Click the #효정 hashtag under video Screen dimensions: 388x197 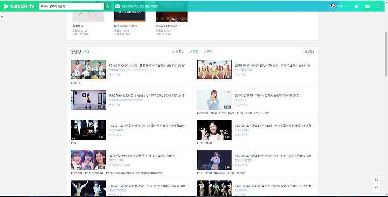209,143
